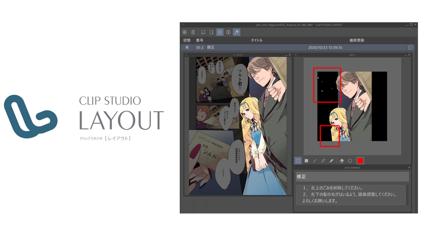421x236 pixels.
Task: Click the add new report plus icon
Action: click(185, 32)
